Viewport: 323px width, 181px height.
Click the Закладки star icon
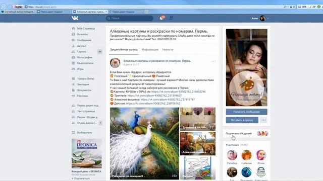tap(73, 84)
